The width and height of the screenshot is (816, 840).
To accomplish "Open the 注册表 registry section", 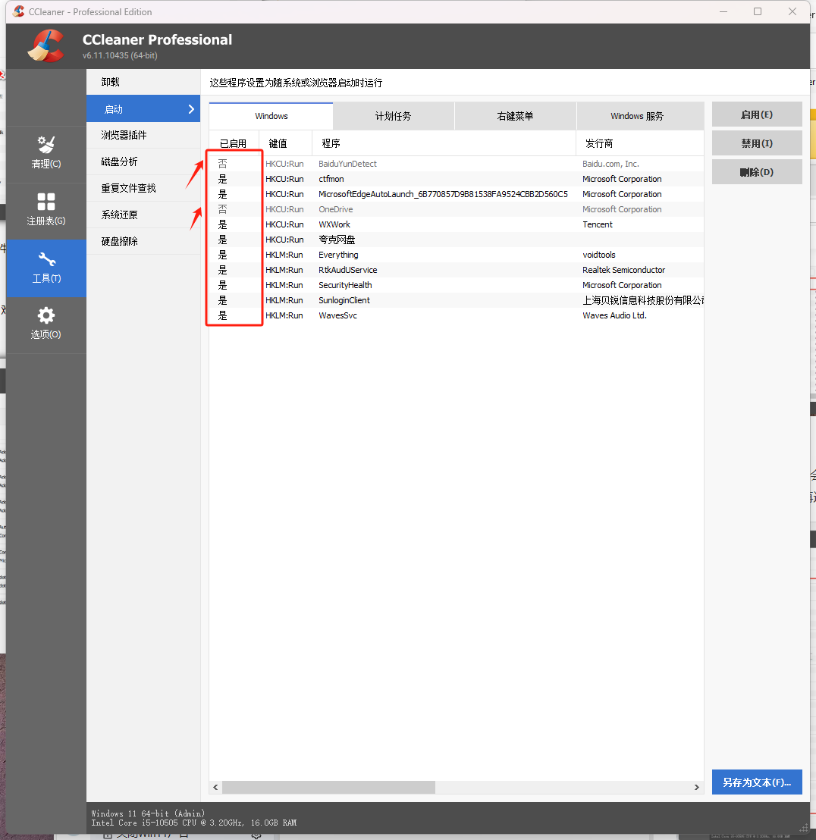I will [46, 210].
